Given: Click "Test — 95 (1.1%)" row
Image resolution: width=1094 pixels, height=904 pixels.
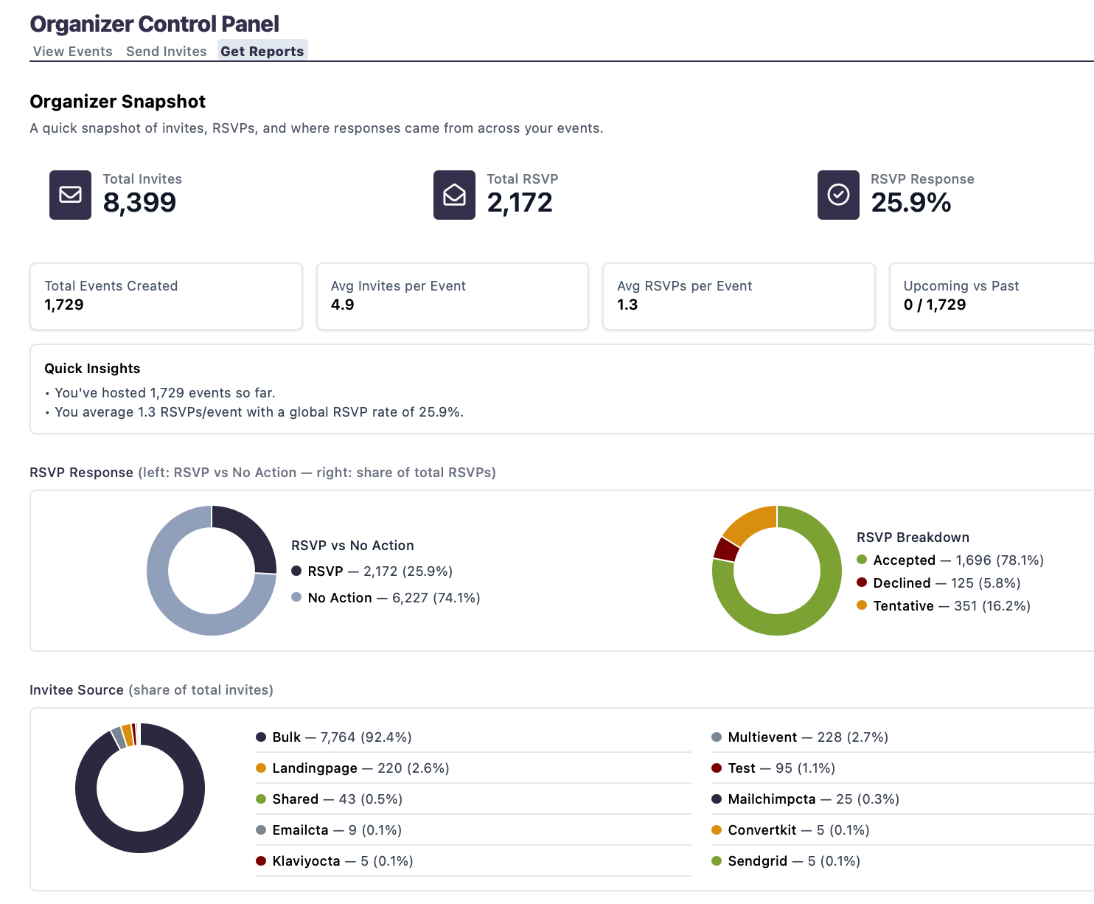Looking at the screenshot, I should [902, 768].
